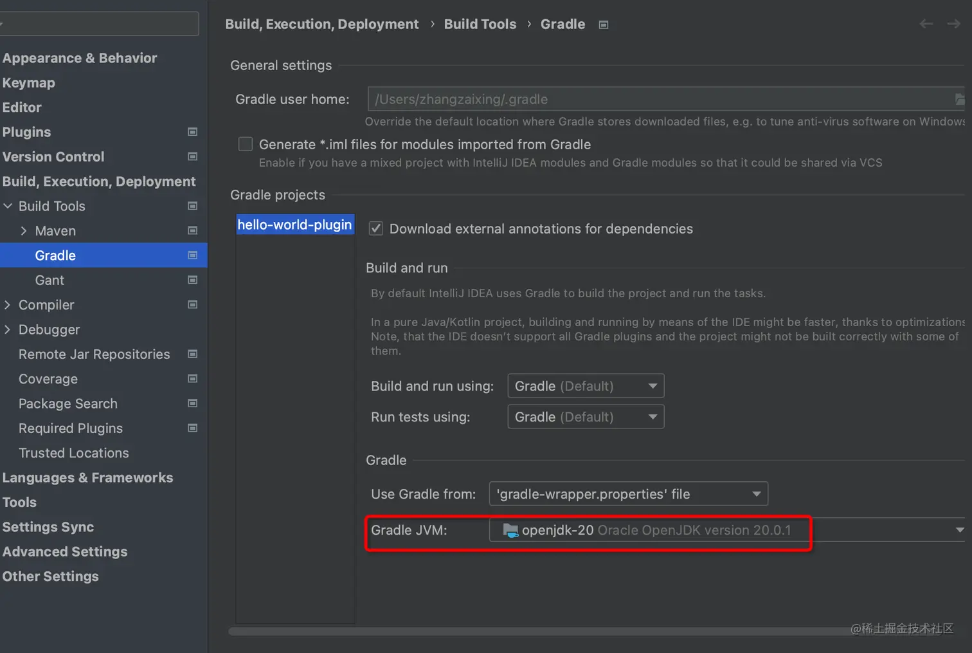Click Build Tools breadcrumb
Viewport: 972px width, 653px height.
(480, 24)
